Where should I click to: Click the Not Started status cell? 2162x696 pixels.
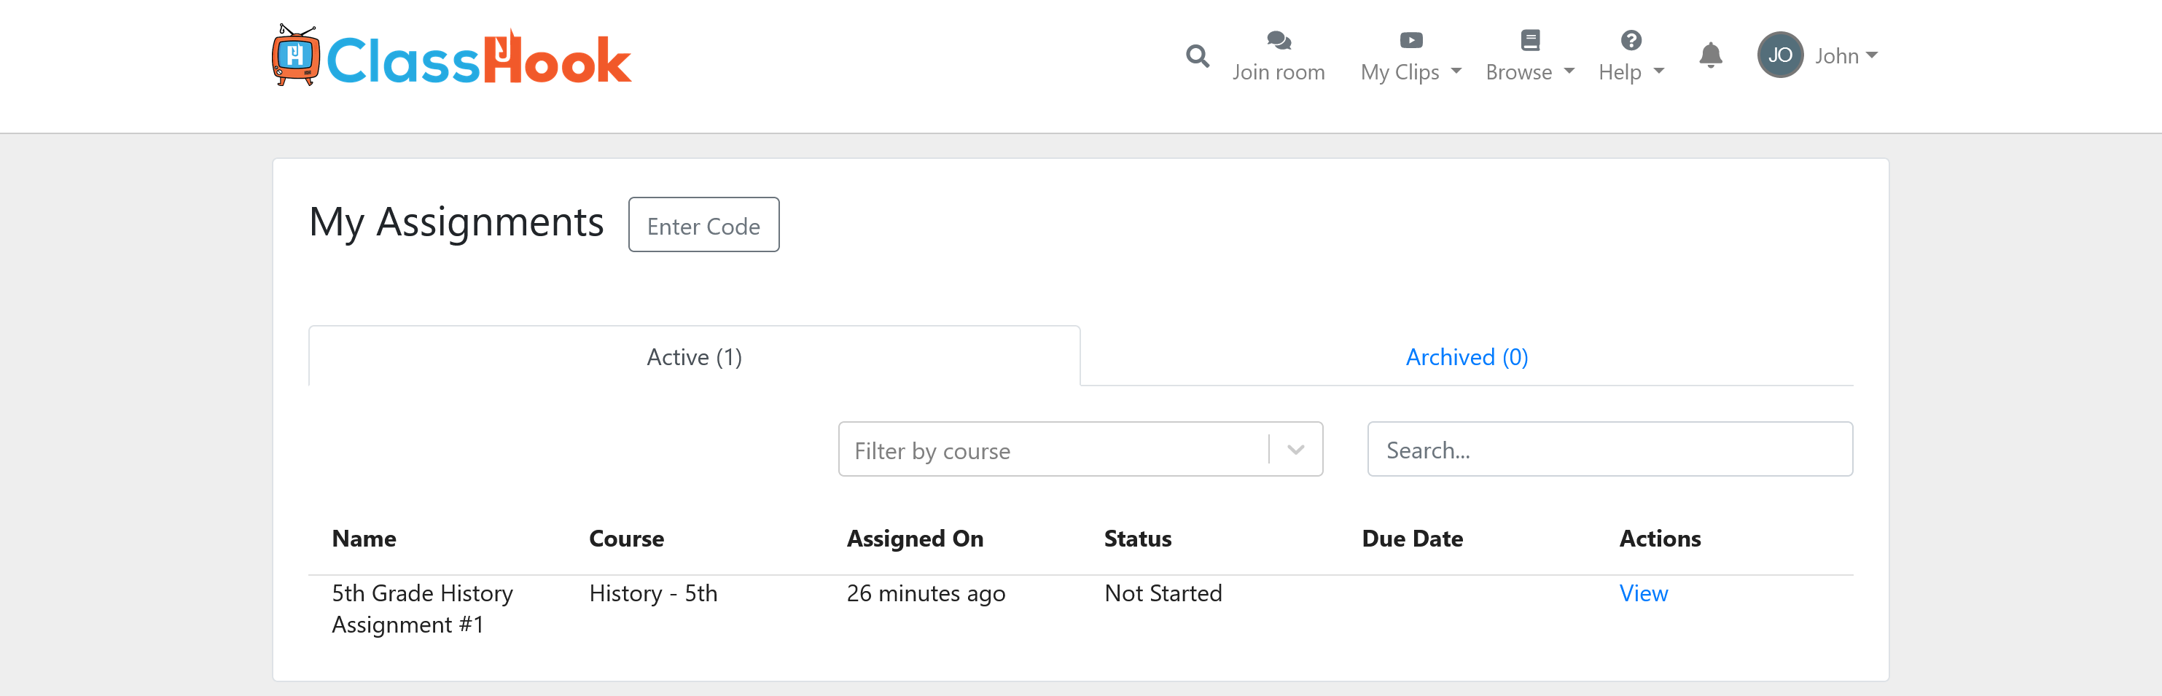click(x=1163, y=593)
